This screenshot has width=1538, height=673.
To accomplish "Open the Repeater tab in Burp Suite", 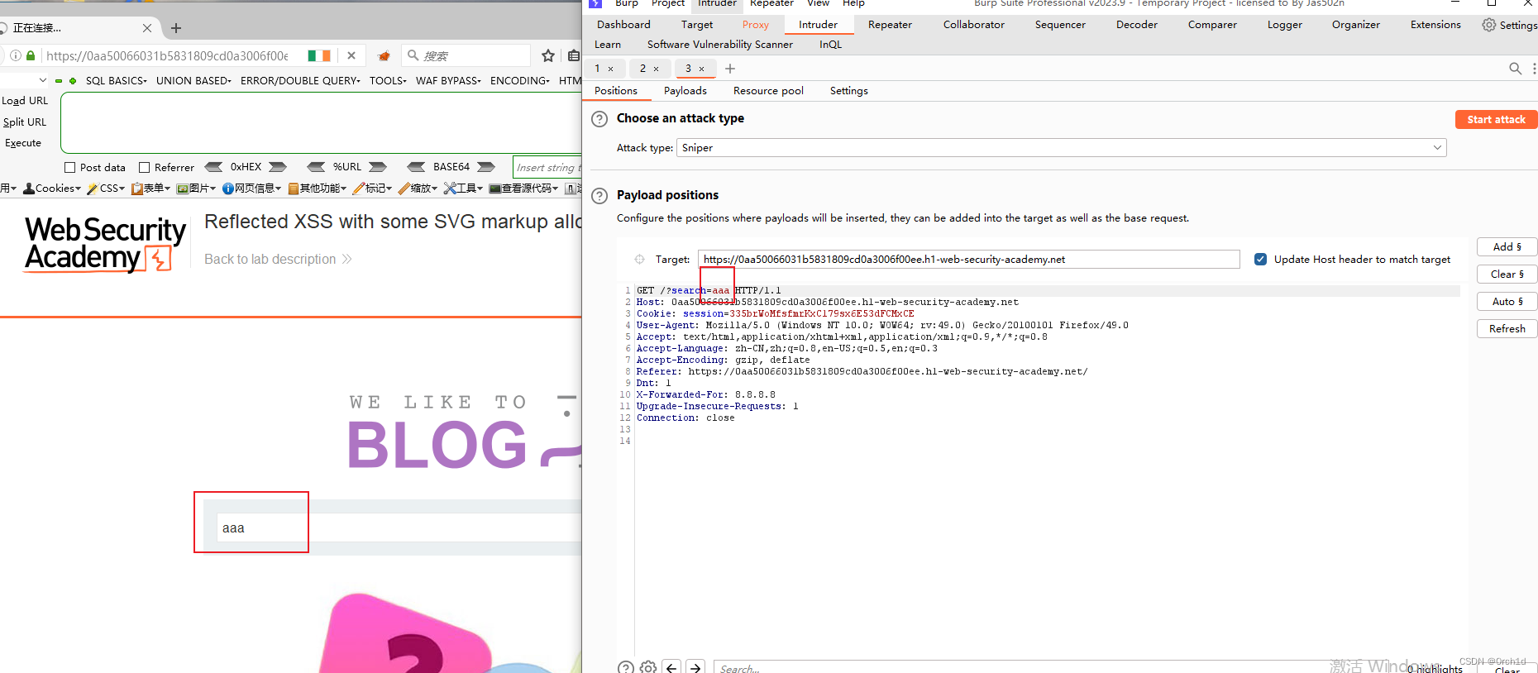I will point(890,25).
